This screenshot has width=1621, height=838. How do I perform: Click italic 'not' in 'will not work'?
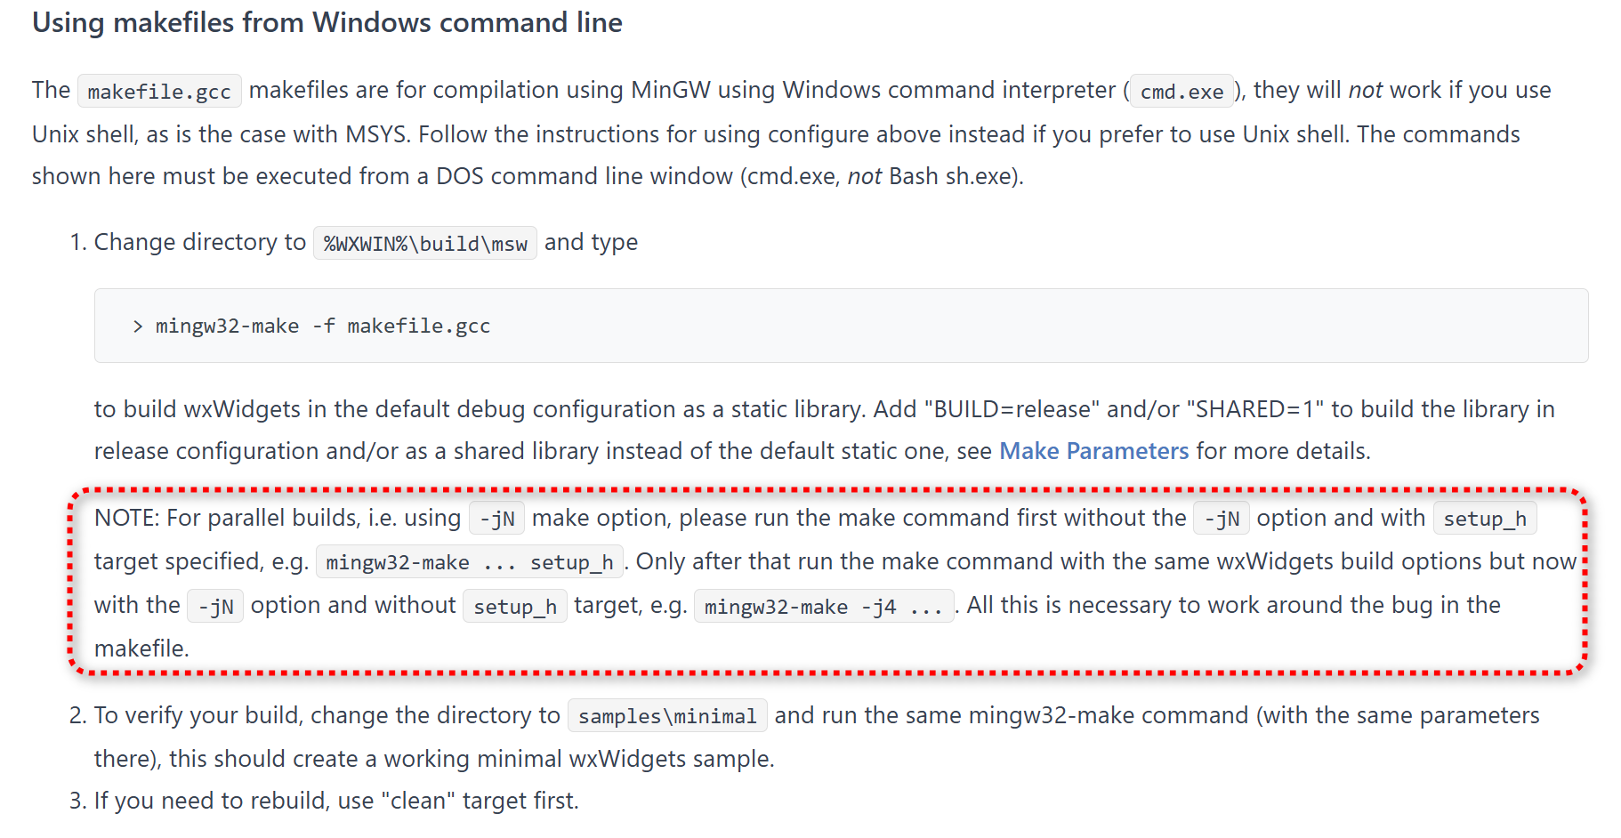click(1365, 90)
